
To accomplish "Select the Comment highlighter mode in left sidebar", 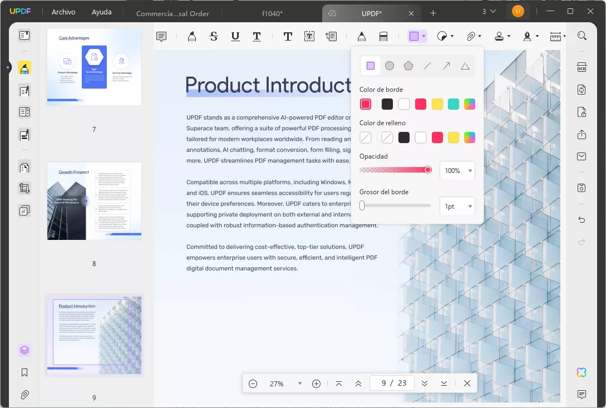I will (24, 68).
